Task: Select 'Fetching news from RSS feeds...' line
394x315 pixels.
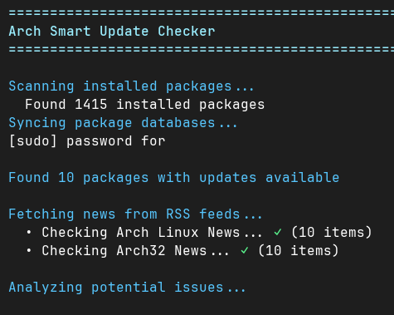Action: [135, 214]
